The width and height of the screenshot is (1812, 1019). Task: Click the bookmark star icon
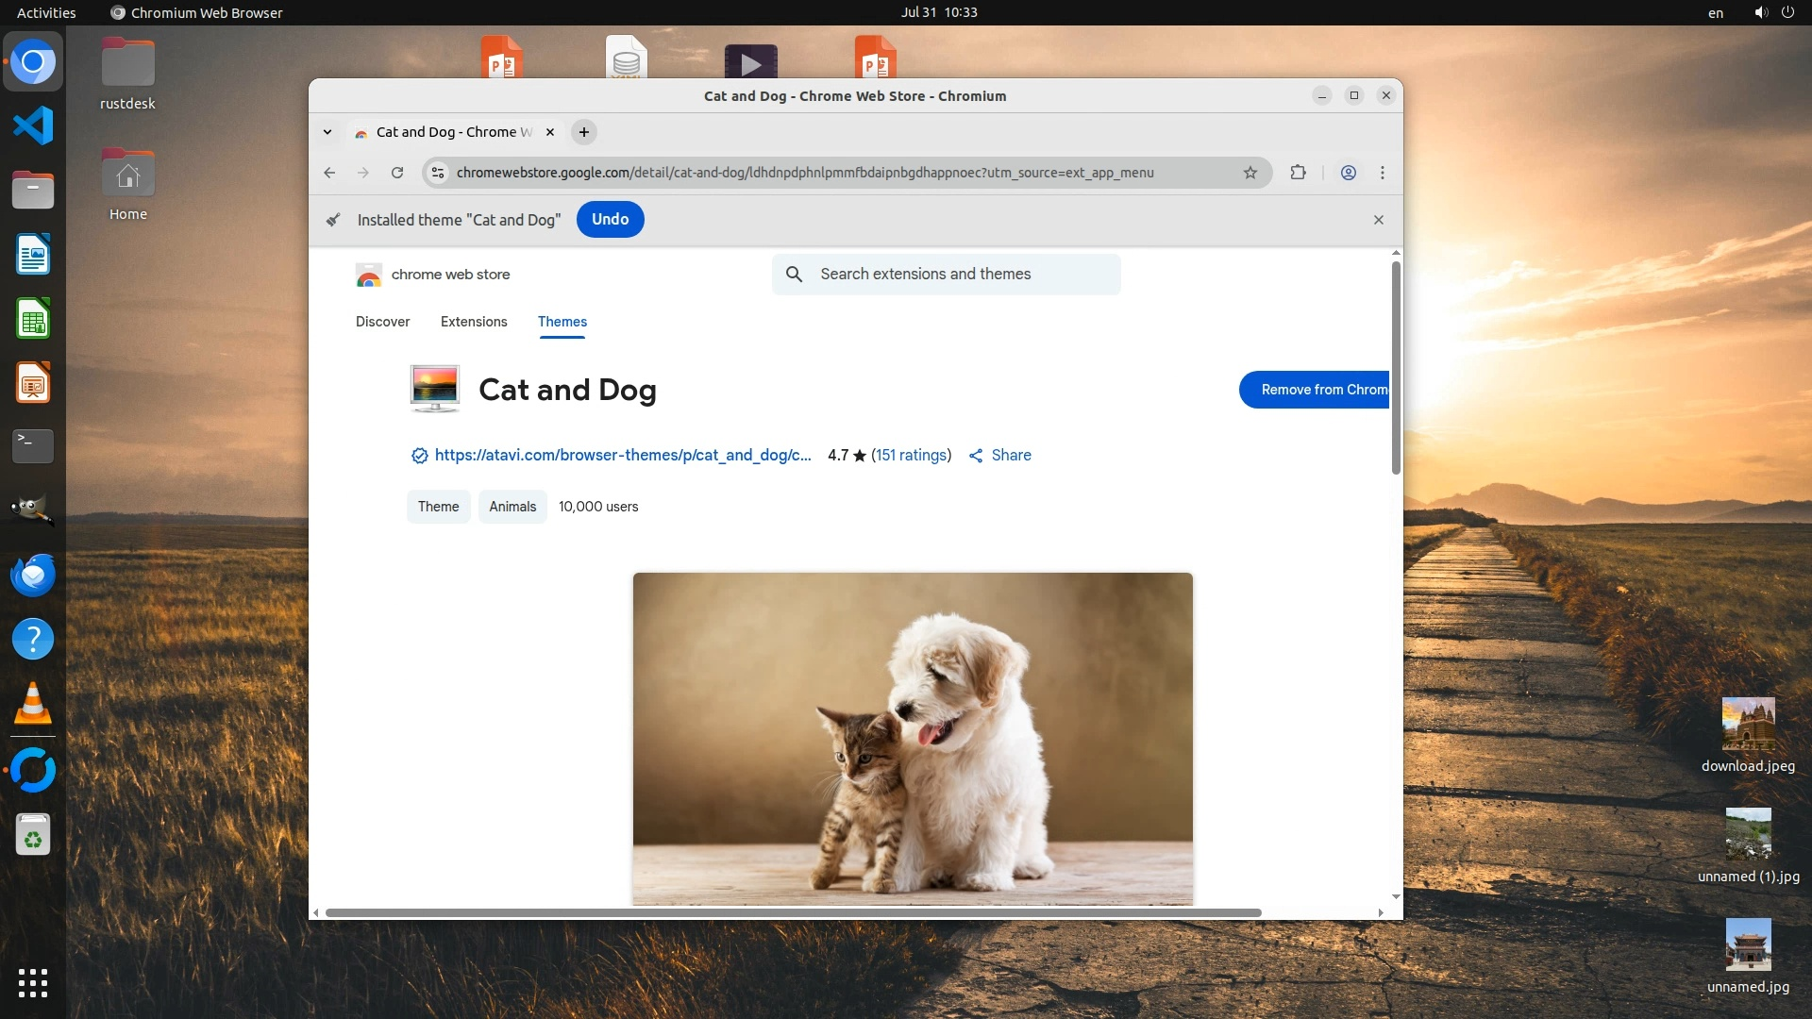coord(1250,173)
